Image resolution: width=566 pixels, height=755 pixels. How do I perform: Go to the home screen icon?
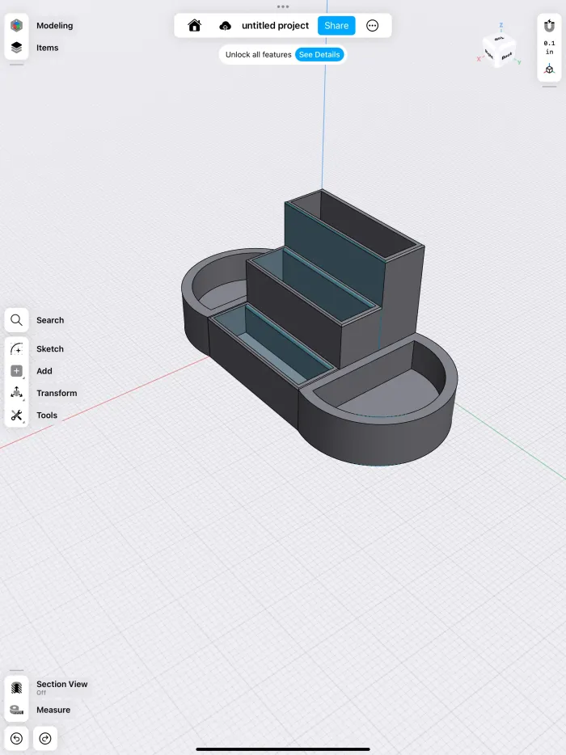(x=195, y=26)
